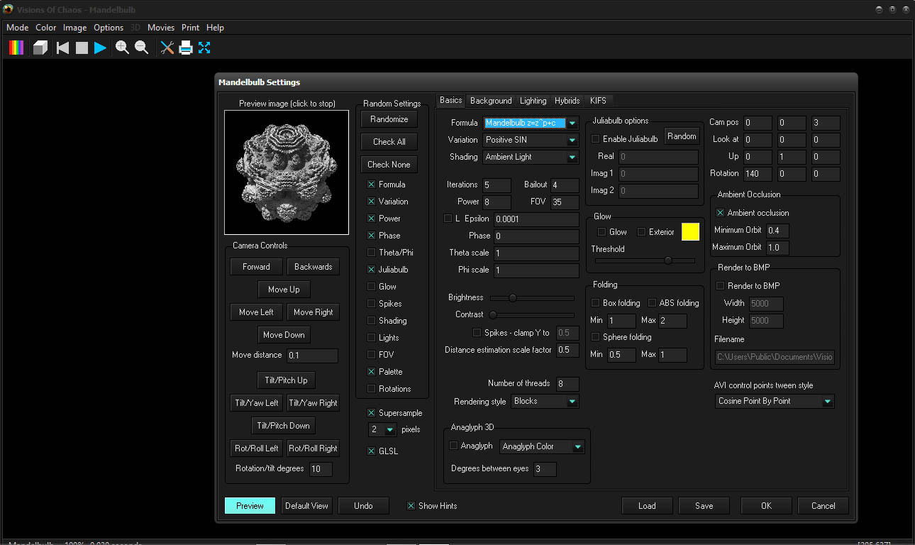The width and height of the screenshot is (915, 545).
Task: Open the settings tools icon
Action: (x=167, y=48)
